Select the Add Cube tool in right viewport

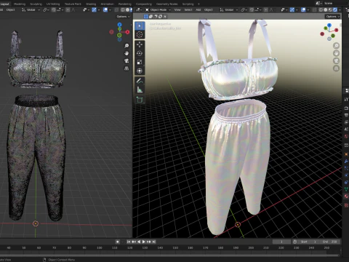(x=140, y=100)
